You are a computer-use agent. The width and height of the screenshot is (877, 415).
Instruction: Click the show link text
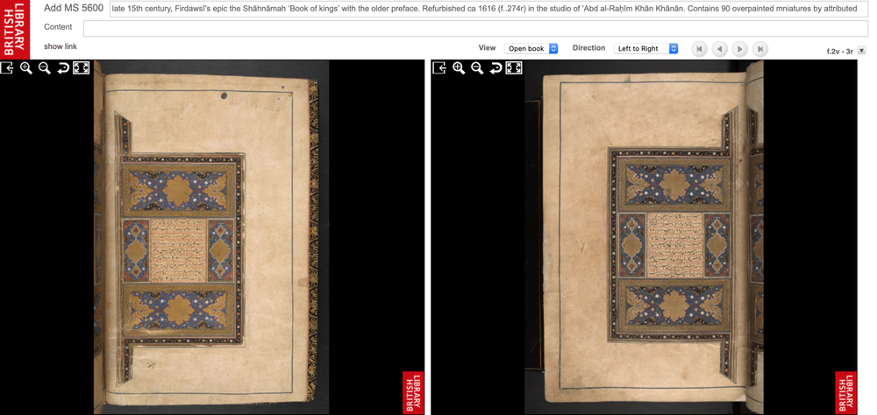point(61,46)
